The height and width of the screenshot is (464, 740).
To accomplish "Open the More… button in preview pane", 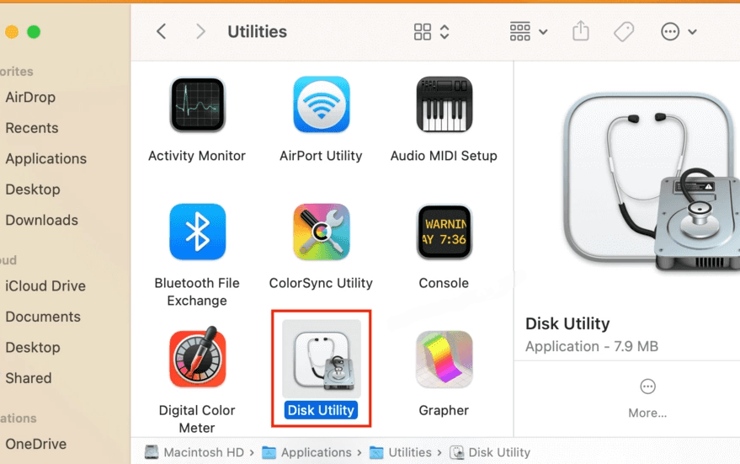I will pos(647,399).
